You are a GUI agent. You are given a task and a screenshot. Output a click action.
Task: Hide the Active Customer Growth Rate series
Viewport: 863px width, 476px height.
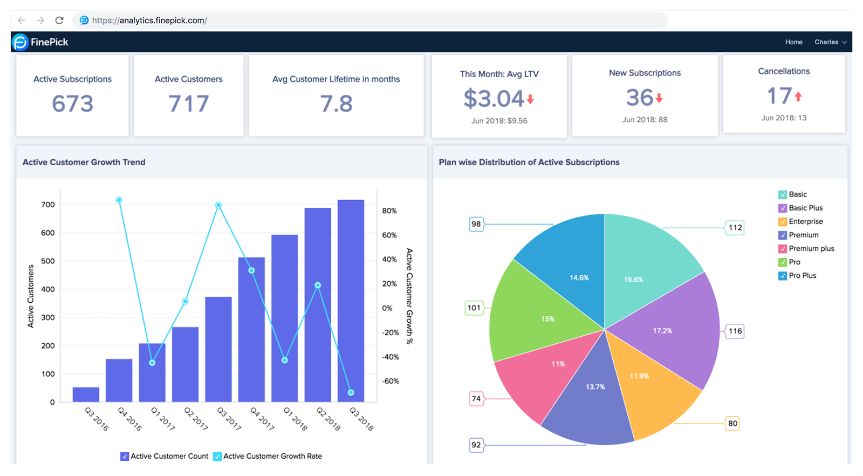(x=217, y=457)
